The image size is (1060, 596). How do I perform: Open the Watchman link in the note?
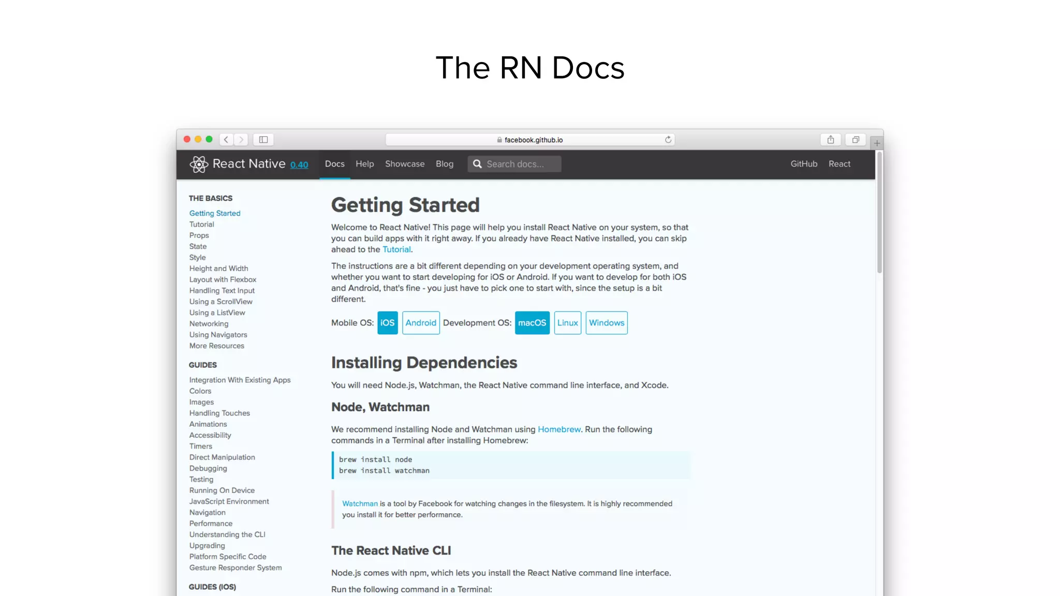[360, 504]
